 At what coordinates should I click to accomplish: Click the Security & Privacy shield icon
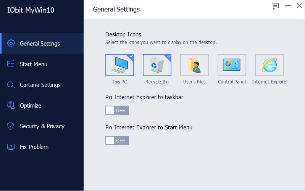(x=11, y=126)
